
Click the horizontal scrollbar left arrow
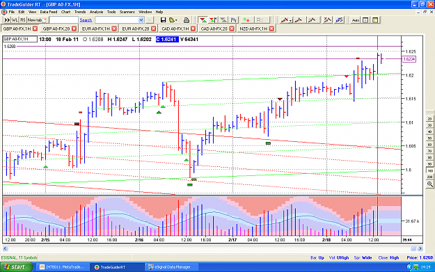point(5,249)
